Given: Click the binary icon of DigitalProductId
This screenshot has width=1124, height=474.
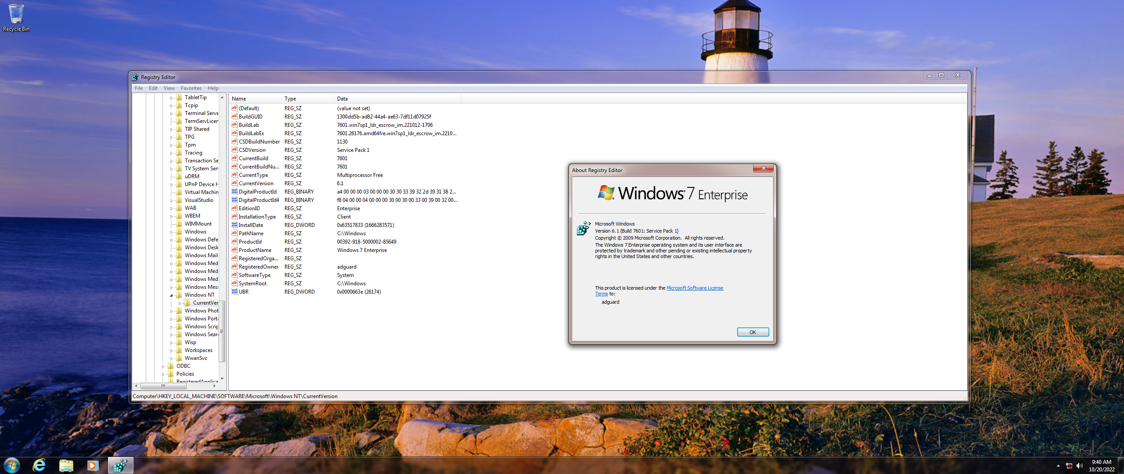Looking at the screenshot, I should pos(234,191).
